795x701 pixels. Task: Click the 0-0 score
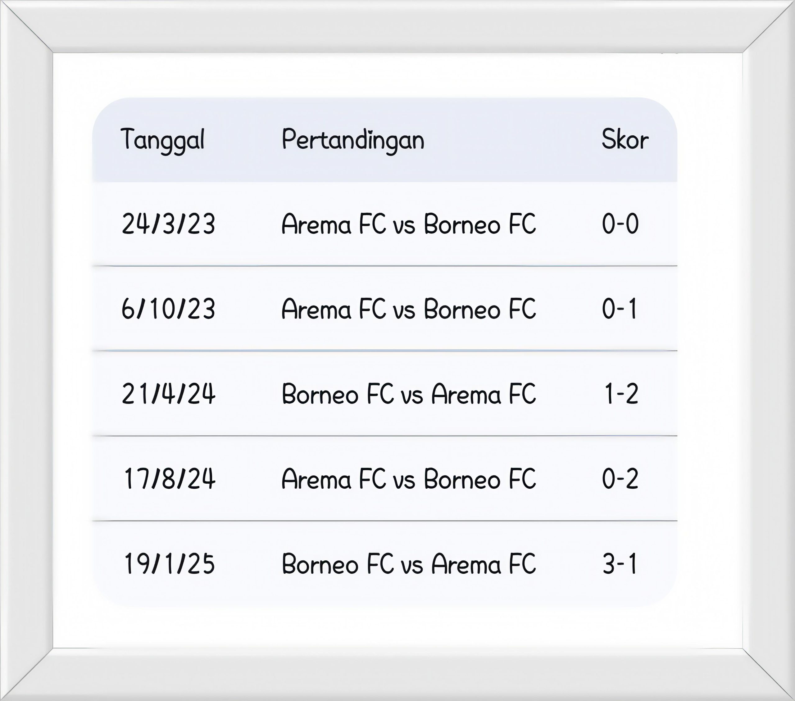tap(620, 224)
